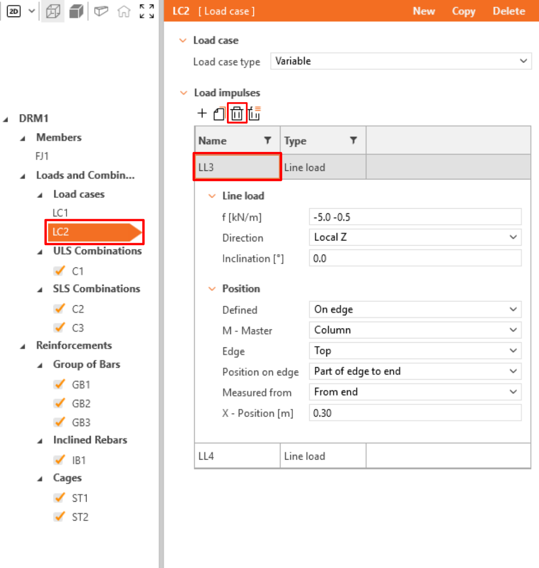
Task: Toggle the GB1 checkbox
Action: [x=59, y=384]
